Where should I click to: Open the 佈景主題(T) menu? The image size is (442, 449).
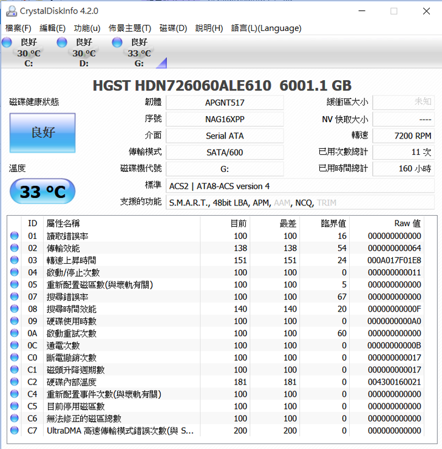coord(129,28)
